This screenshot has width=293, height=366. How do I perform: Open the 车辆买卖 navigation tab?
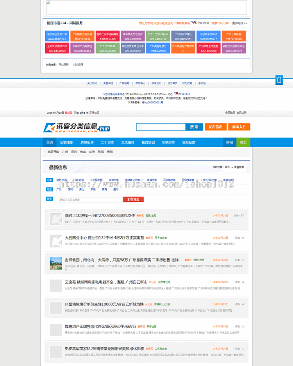click(x=168, y=143)
